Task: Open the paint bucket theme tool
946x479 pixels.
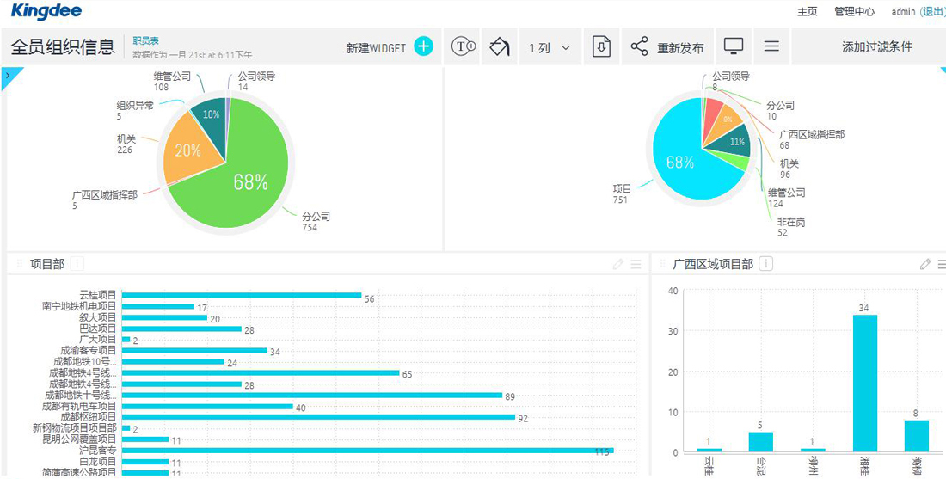Action: click(x=500, y=47)
